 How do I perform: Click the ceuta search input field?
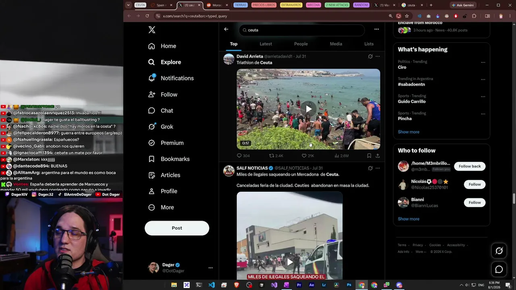[302, 30]
